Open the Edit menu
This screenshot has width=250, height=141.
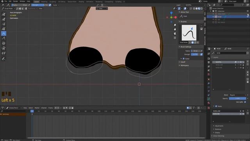point(10,1)
